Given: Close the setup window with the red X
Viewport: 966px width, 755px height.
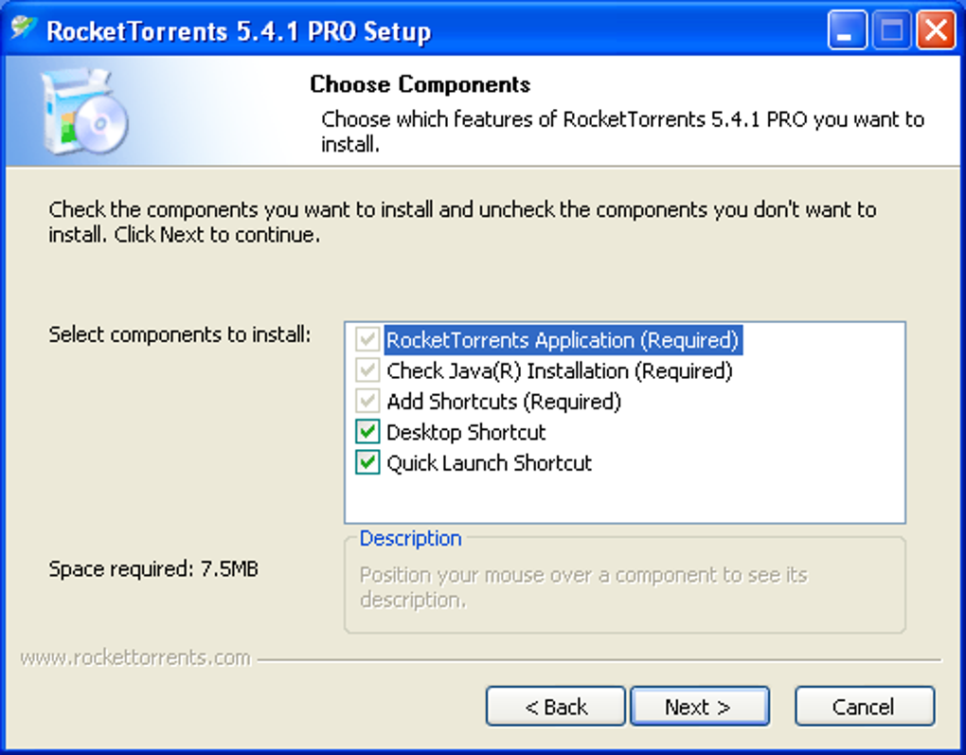Looking at the screenshot, I should tap(936, 31).
